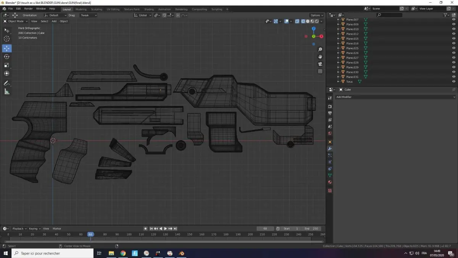
Task: Open Scene properties tab
Action: (330, 127)
